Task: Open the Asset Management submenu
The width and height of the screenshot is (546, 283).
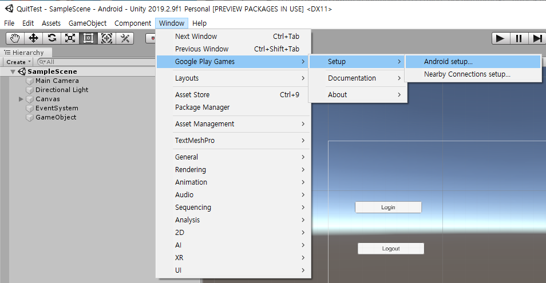Action: pyautogui.click(x=234, y=123)
